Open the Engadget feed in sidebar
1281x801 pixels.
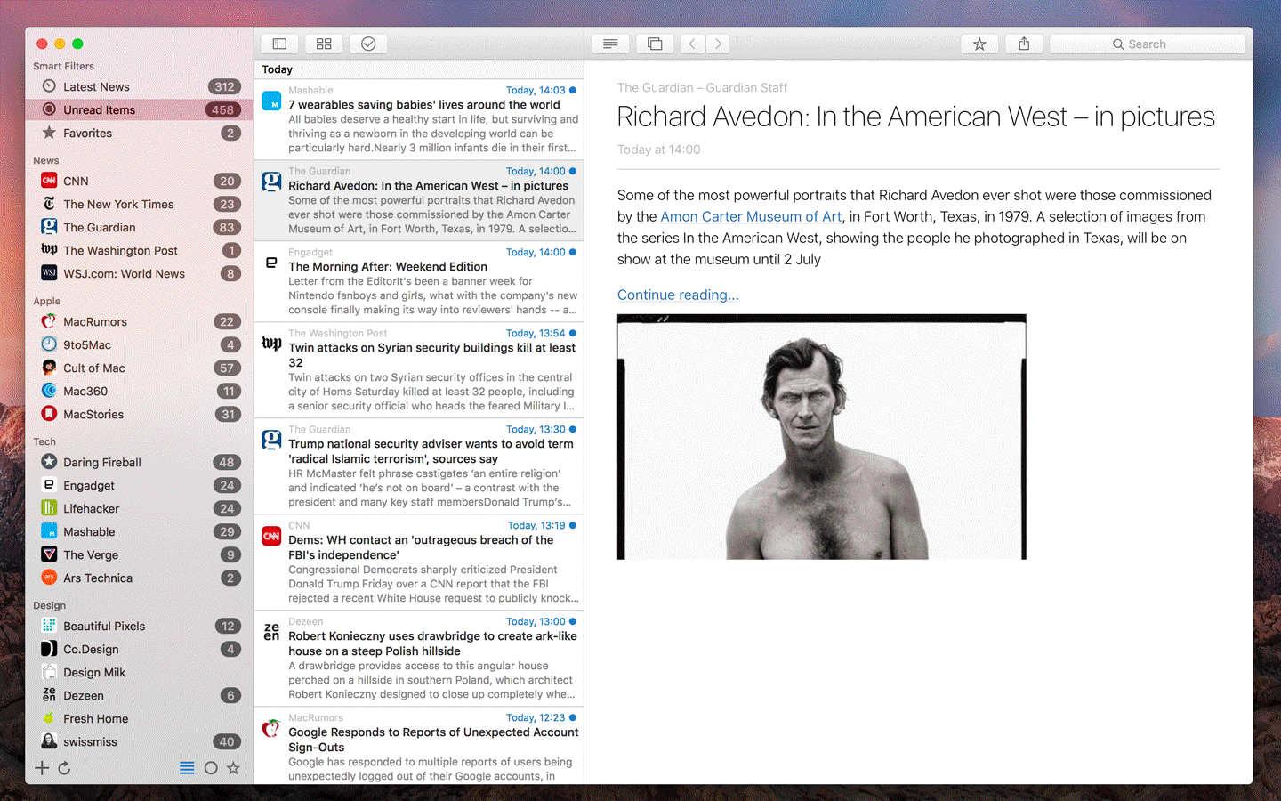(x=139, y=485)
